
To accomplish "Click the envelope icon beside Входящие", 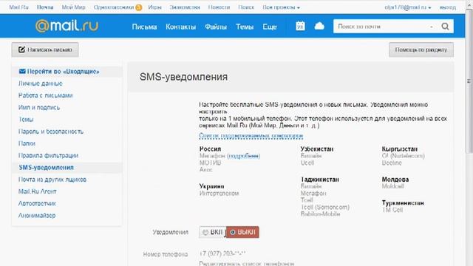I will coord(22,72).
